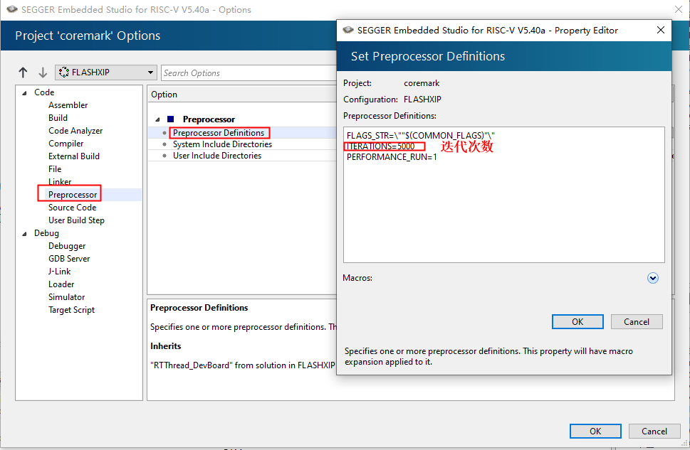
Task: Click the PERFORMANCE_RUN=1 definition line
Action: (x=392, y=157)
